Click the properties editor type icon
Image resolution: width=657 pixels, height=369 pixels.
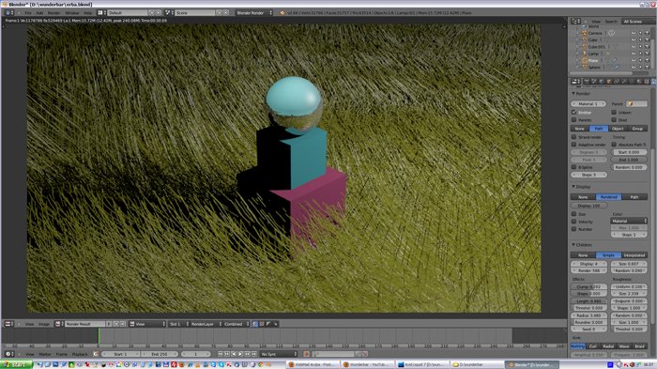575,82
